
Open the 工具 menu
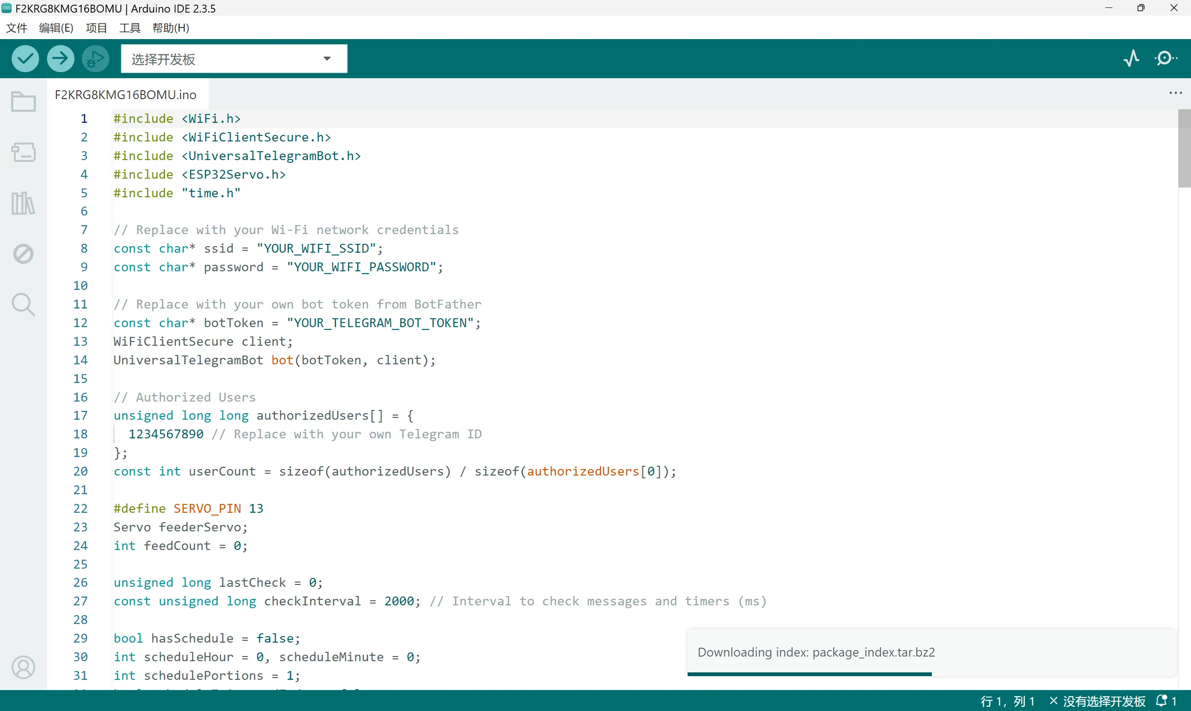[129, 28]
